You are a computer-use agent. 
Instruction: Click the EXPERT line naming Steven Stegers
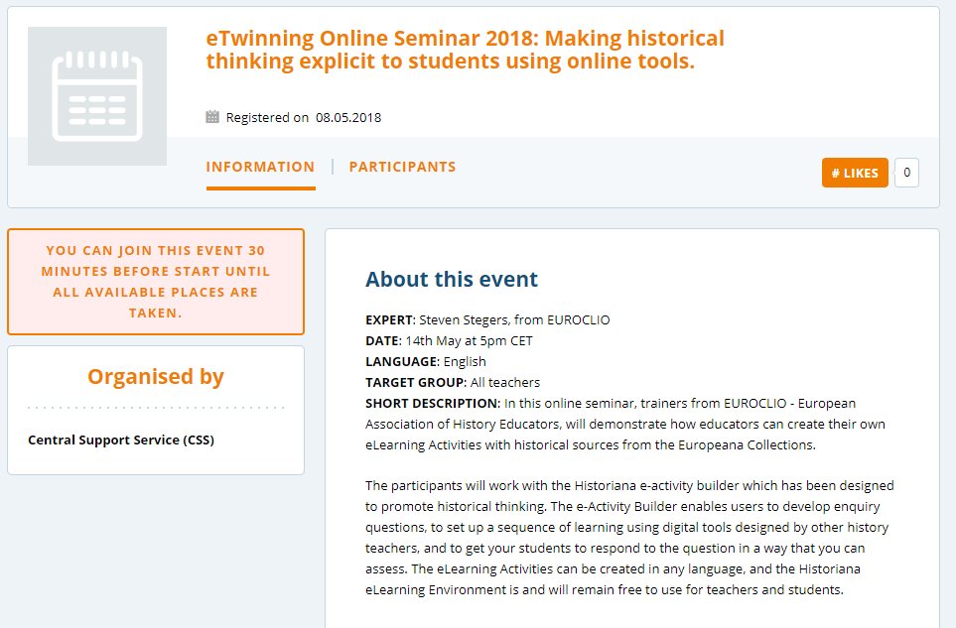click(x=487, y=319)
